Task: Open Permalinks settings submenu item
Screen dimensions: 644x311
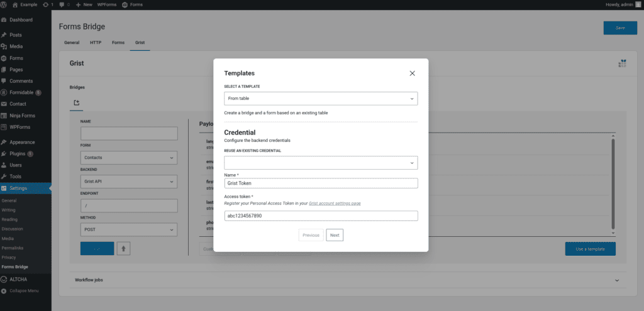Action: [12, 248]
